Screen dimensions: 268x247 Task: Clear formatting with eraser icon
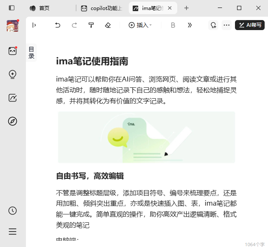(x=108, y=25)
